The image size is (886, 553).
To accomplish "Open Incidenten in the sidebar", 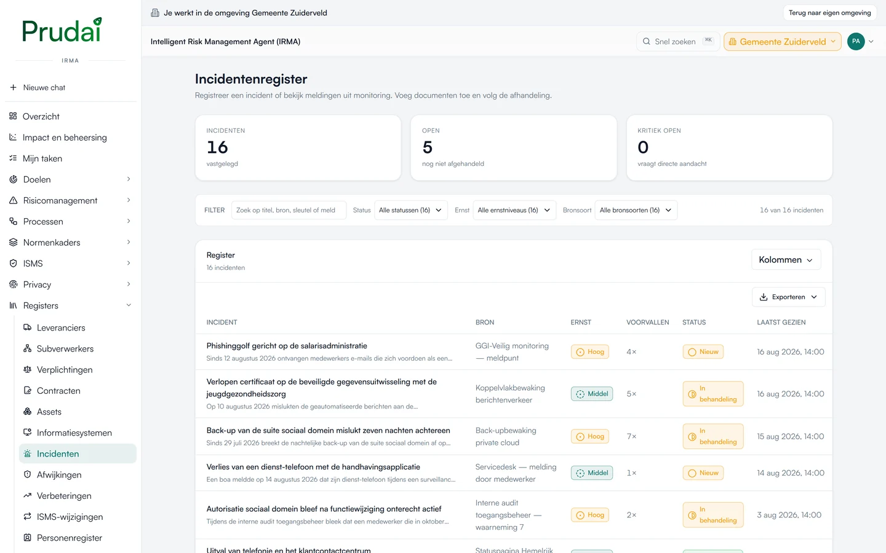I will point(78,453).
